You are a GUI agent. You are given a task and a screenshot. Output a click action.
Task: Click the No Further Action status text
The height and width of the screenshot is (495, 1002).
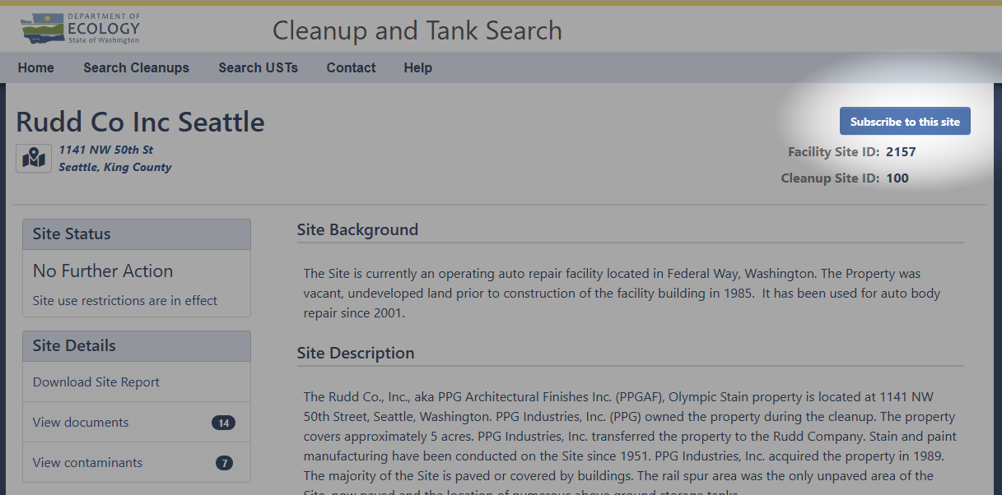(x=103, y=271)
